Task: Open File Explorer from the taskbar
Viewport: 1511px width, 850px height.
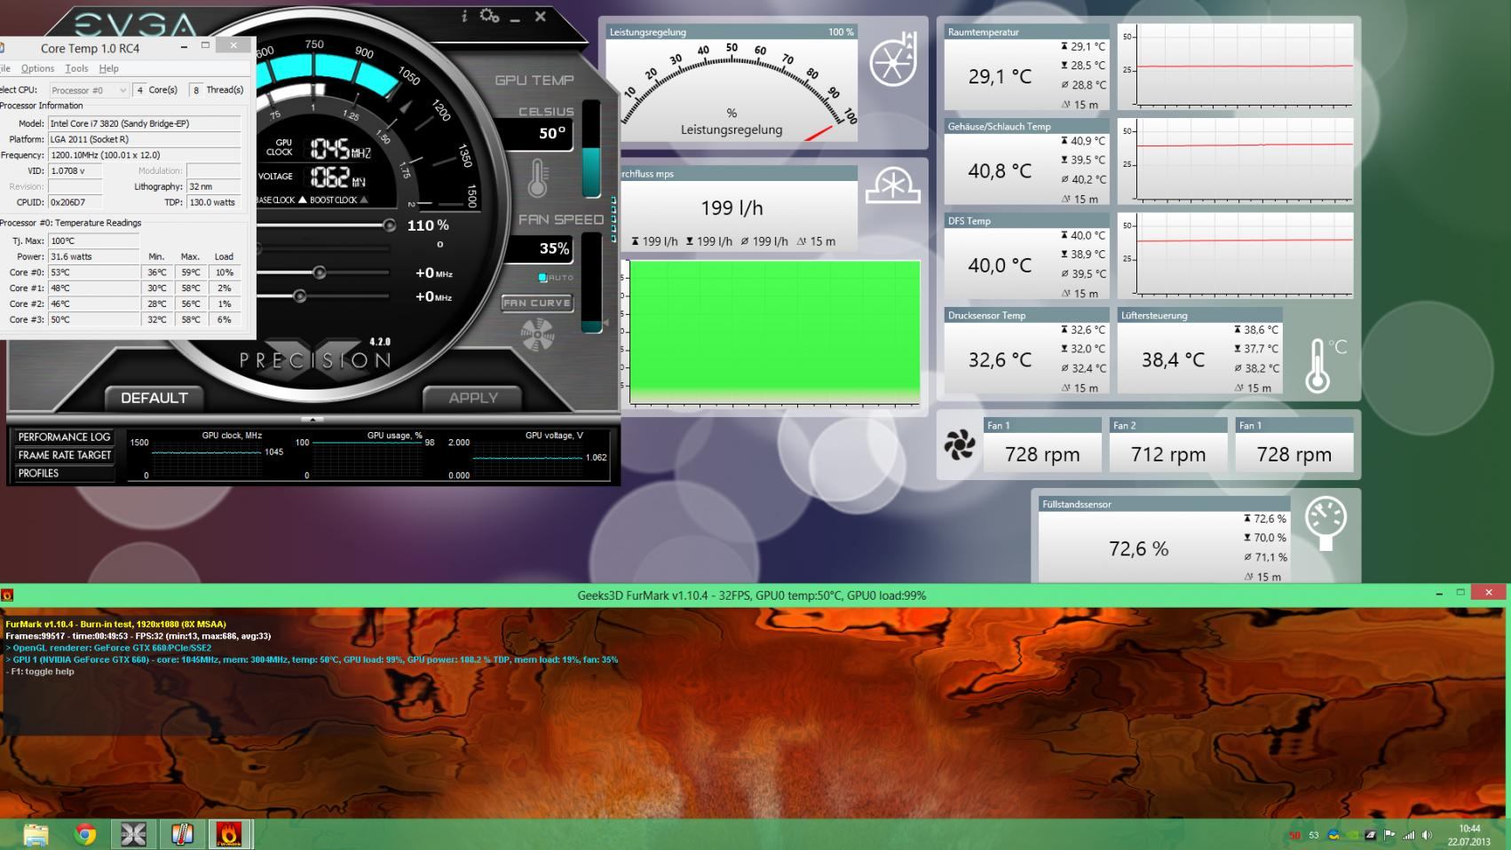Action: [x=36, y=834]
